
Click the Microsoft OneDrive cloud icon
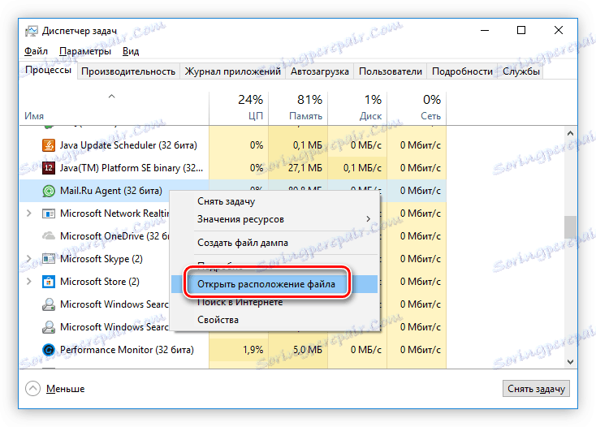[48, 236]
